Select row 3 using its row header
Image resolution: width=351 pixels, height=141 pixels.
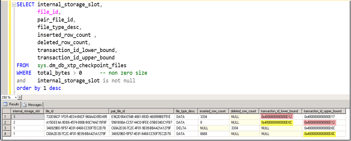(6, 128)
